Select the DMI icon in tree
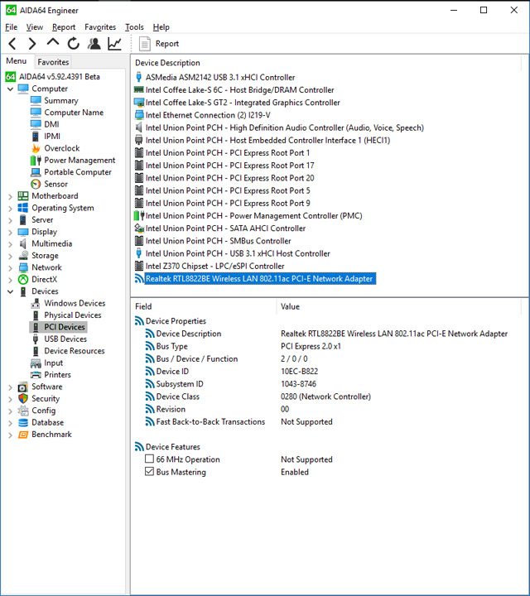 [x=36, y=124]
